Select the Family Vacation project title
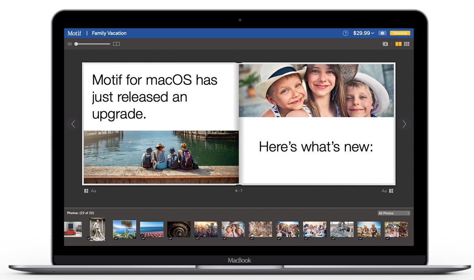The width and height of the screenshot is (474, 280). 109,33
